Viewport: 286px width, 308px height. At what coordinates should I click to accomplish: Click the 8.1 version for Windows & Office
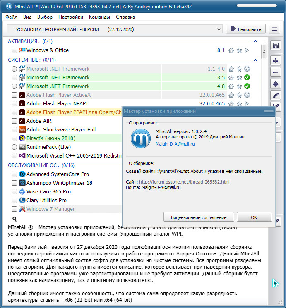(x=221, y=50)
